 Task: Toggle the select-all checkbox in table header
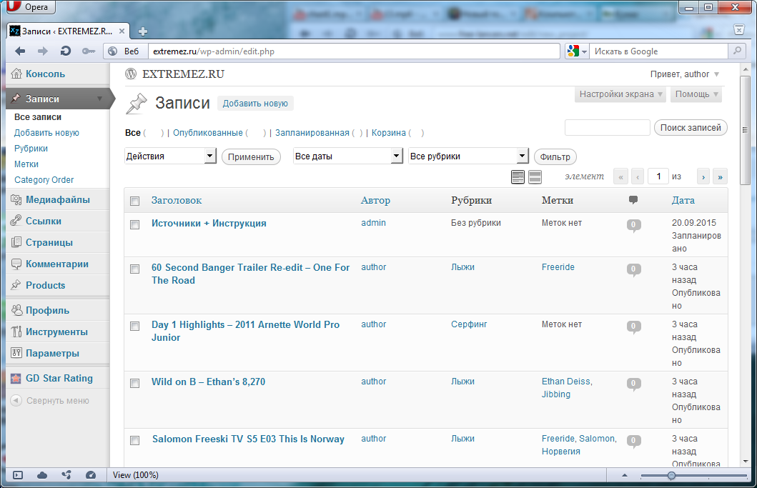pyautogui.click(x=134, y=201)
